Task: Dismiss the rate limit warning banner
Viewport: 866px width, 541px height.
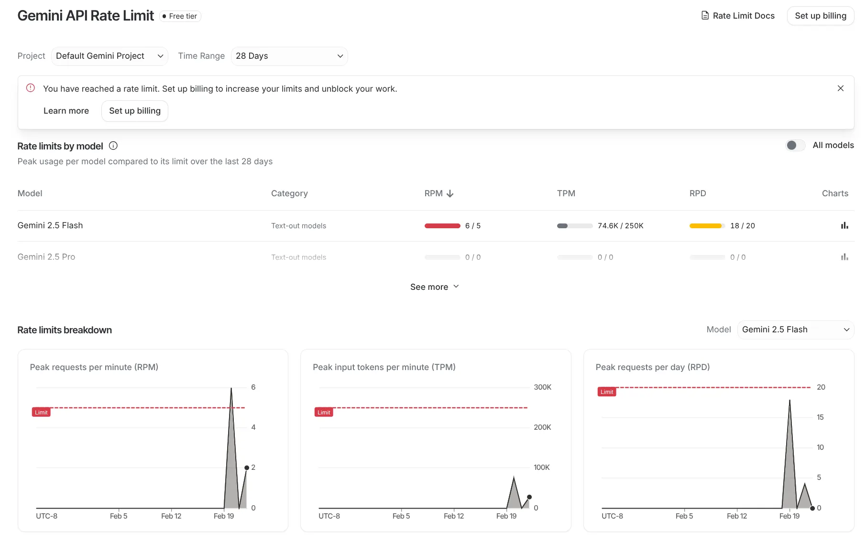Action: [841, 88]
